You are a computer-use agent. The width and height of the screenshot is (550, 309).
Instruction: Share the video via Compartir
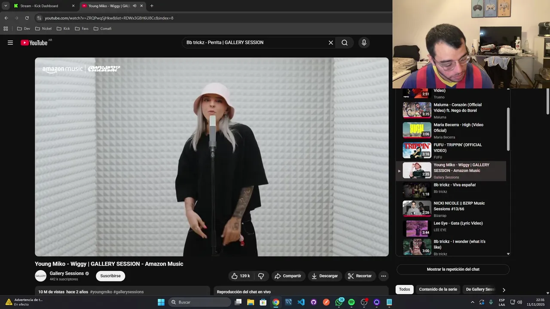pos(288,276)
